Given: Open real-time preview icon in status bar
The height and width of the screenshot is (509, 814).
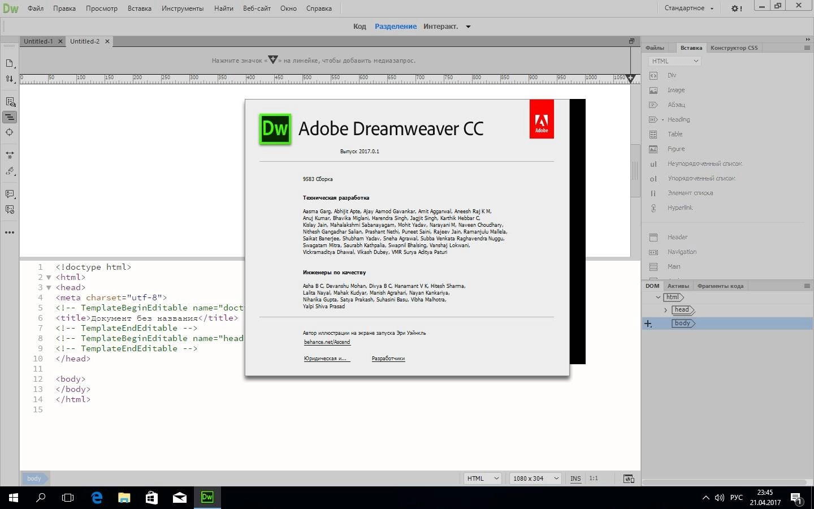Looking at the screenshot, I should [x=629, y=478].
